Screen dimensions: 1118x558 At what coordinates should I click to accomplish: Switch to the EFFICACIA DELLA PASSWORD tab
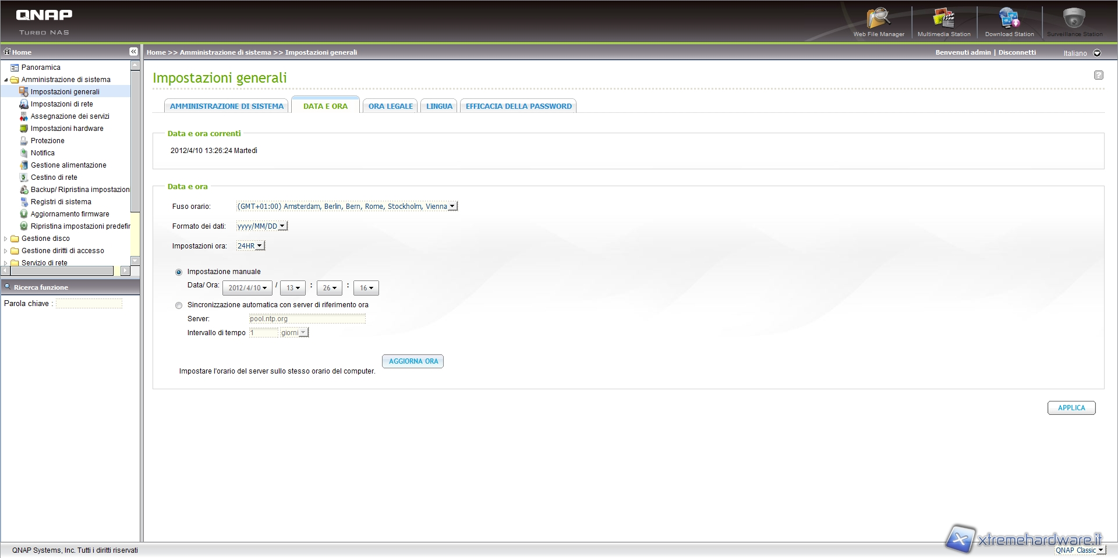pyautogui.click(x=518, y=106)
